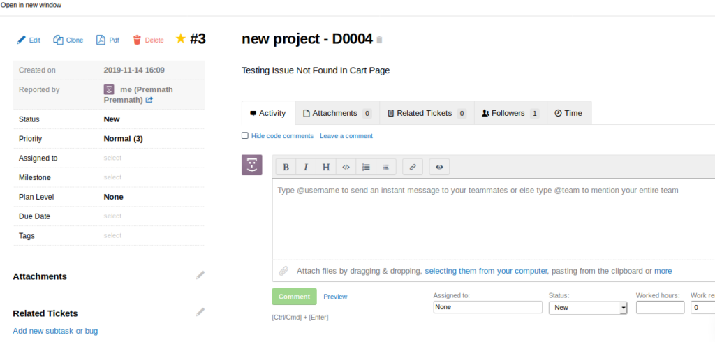This screenshot has height=342, width=715.
Task: Select a Due Date in the ticket details
Action: click(112, 216)
